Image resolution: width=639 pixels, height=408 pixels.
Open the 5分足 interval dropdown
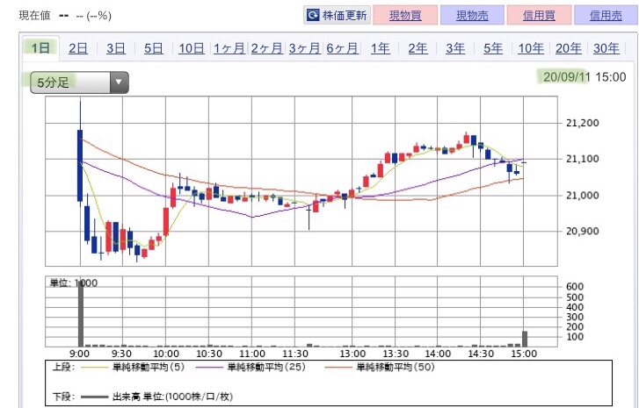(79, 82)
